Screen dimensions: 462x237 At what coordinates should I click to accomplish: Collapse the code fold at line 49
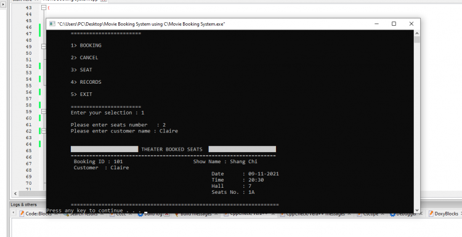pos(43,47)
